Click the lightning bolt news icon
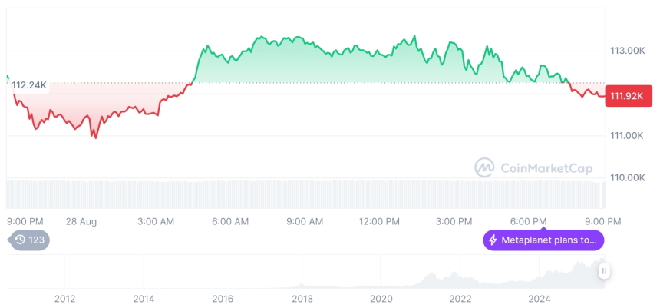Screen dimensions: 660x308 tap(493, 240)
